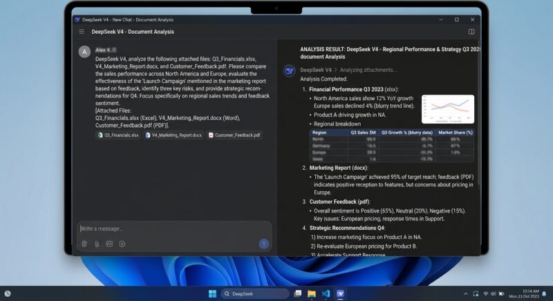This screenshot has width=553, height=301.
Task: Click the taskbar search box showing DeepSeek
Action: pyautogui.click(x=255, y=293)
